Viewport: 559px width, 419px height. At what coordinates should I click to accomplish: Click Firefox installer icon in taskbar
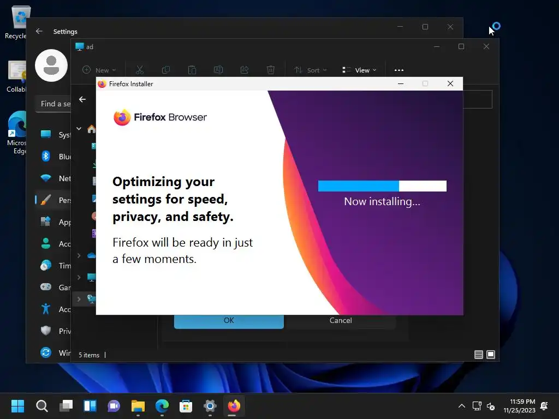point(234,406)
